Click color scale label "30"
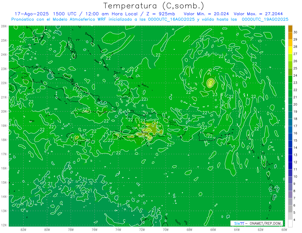The width and height of the screenshot is (302, 233). tap(295, 32)
